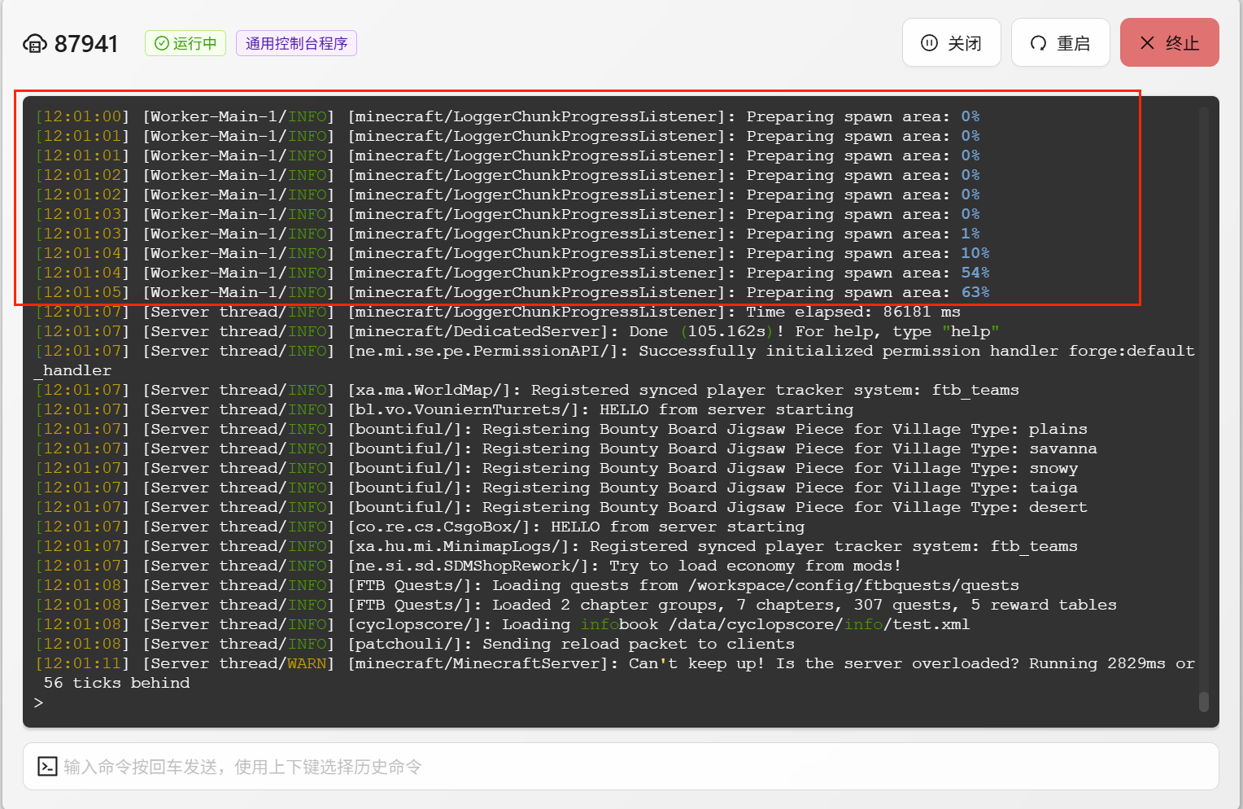Click FTB Quests 'Loading quests from' line
1243x809 pixels.
[527, 585]
